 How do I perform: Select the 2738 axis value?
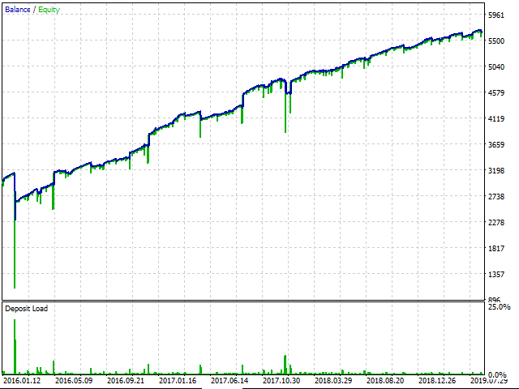coord(496,196)
